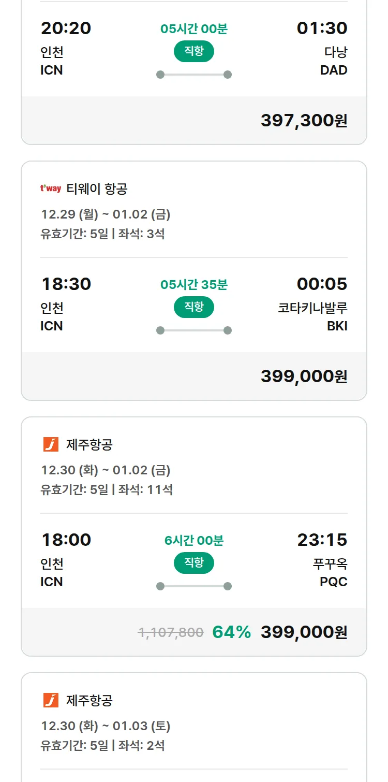Select the 397,300원 price for Da Nang
Screen dimensions: 388x782
point(304,120)
